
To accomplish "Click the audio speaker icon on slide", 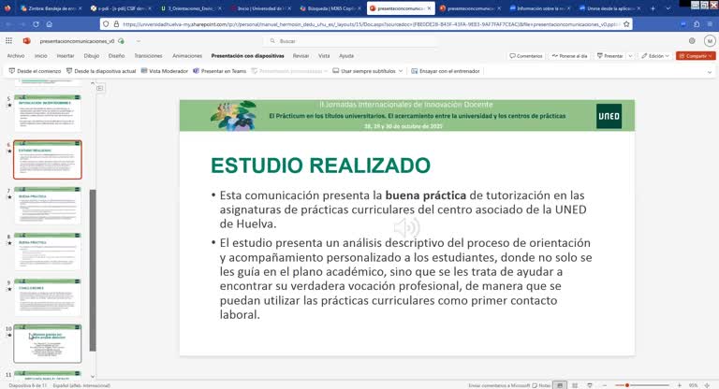I will click(x=406, y=227).
